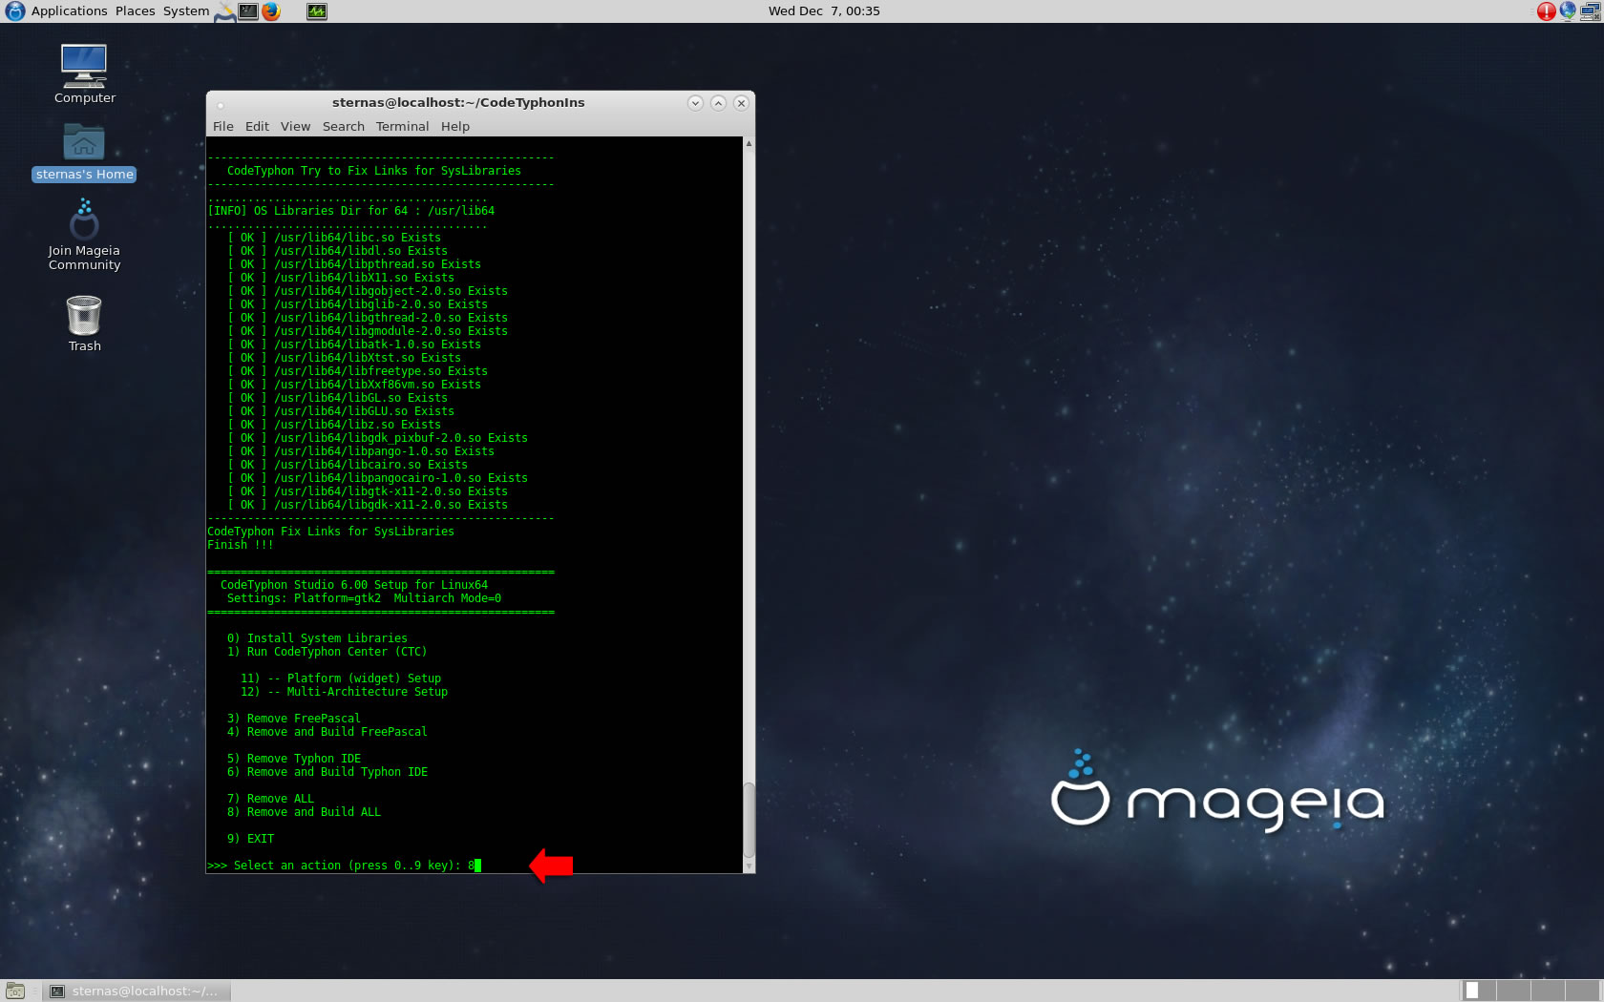Click '7) Remove ALL' line

point(270,799)
